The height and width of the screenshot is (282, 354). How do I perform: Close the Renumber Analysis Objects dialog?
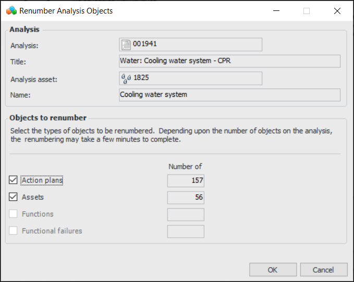pos(337,10)
